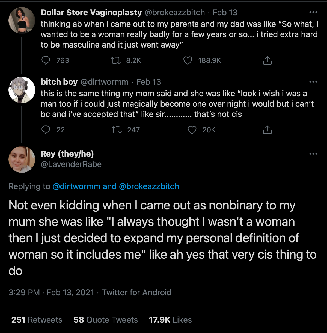Open Rey's profile picture
This screenshot has height=333, width=327.
point(22,159)
